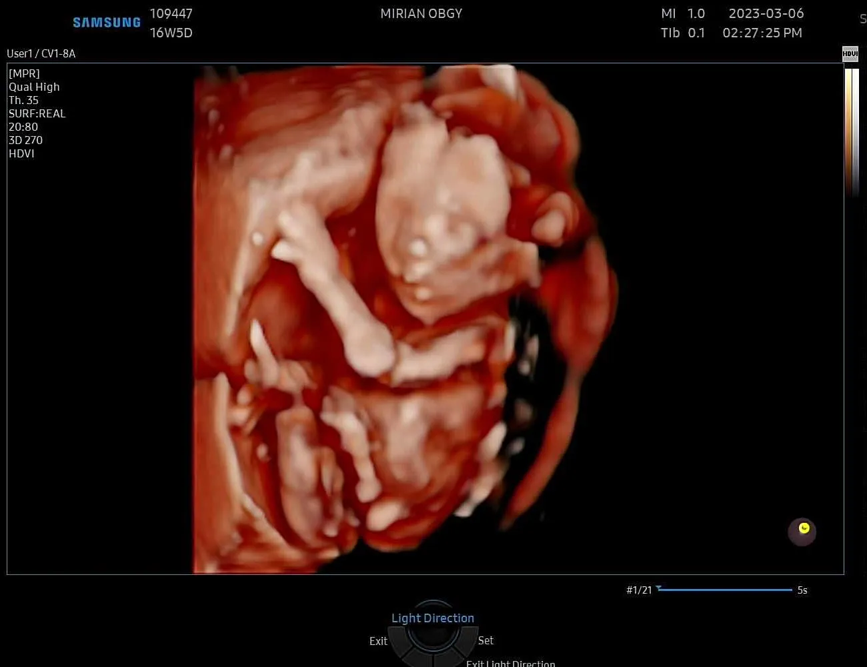Click the [MPR] mode label

pyautogui.click(x=24, y=73)
